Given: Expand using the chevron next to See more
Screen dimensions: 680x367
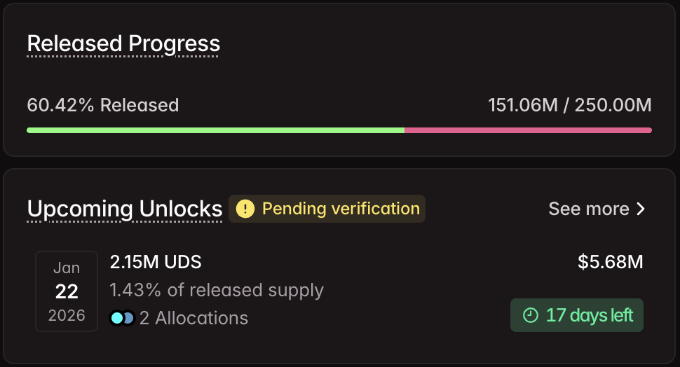Looking at the screenshot, I should (x=640, y=209).
